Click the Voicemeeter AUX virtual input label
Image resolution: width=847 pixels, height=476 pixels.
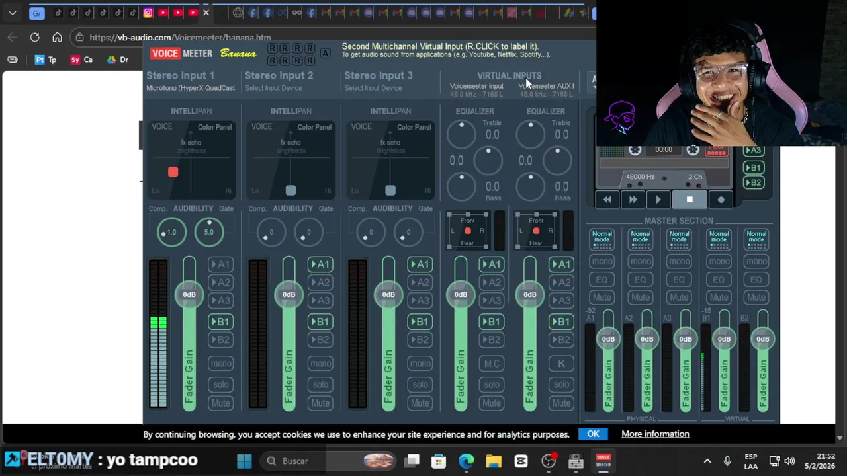[x=547, y=86]
